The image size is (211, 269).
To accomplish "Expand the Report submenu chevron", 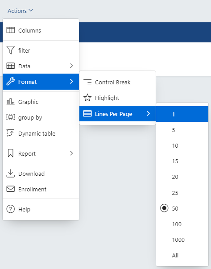I will pyautogui.click(x=71, y=153).
